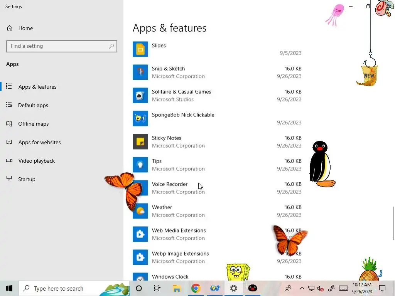This screenshot has width=395, height=296.
Task: Open File Explorer from taskbar
Action: tap(177, 288)
